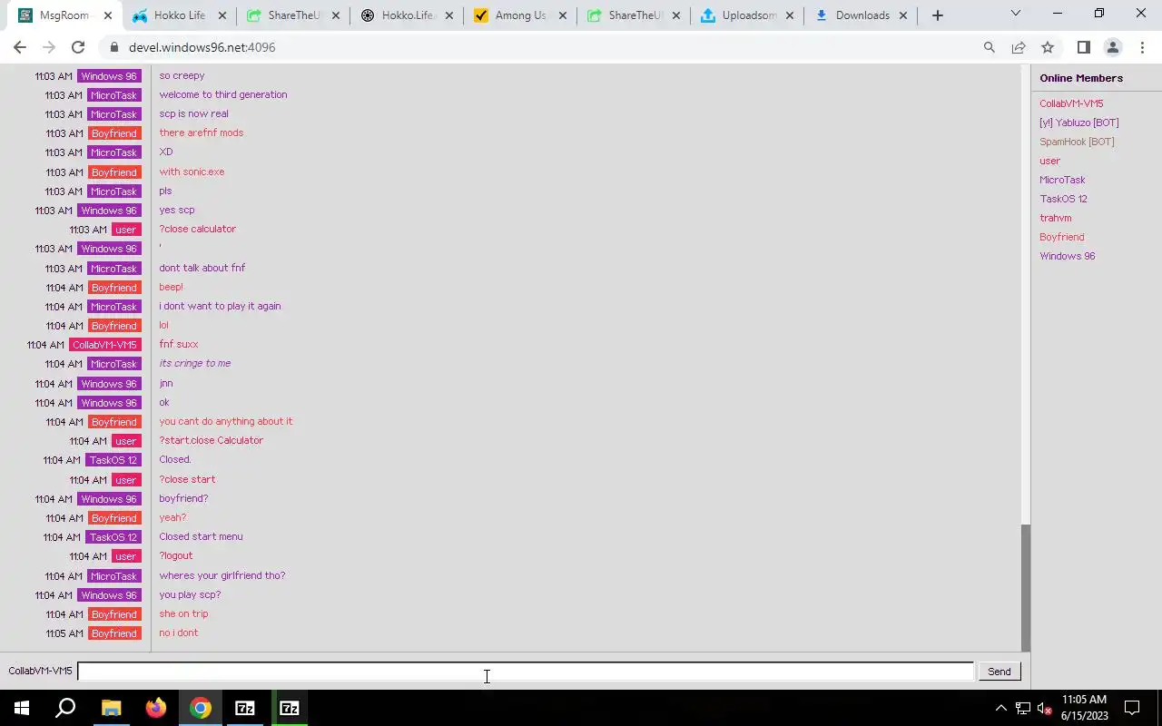Image resolution: width=1162 pixels, height=726 pixels.
Task: Launch Firefox from the taskbar
Action: point(156,708)
